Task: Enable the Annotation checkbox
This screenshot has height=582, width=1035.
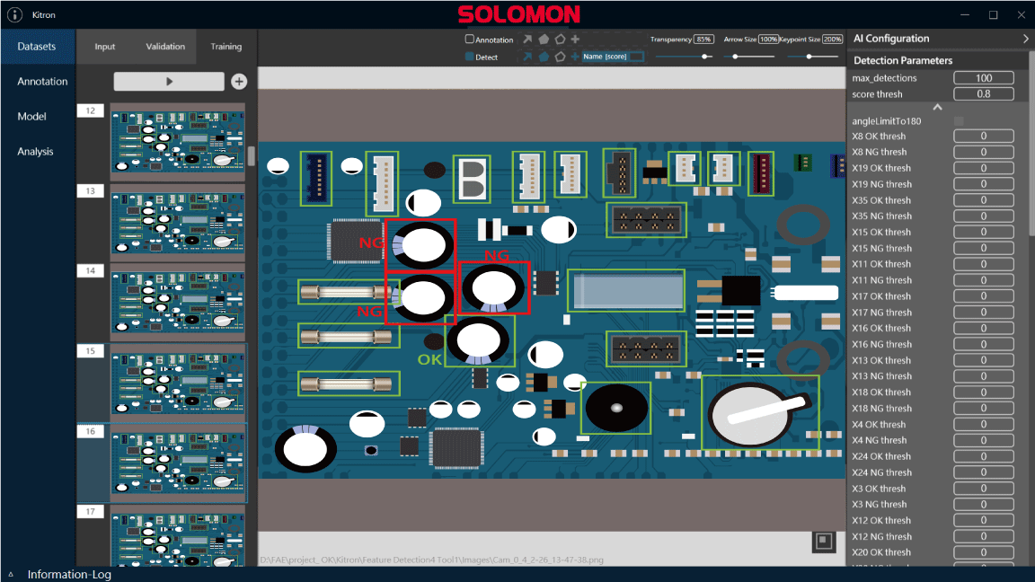Action: (471, 40)
